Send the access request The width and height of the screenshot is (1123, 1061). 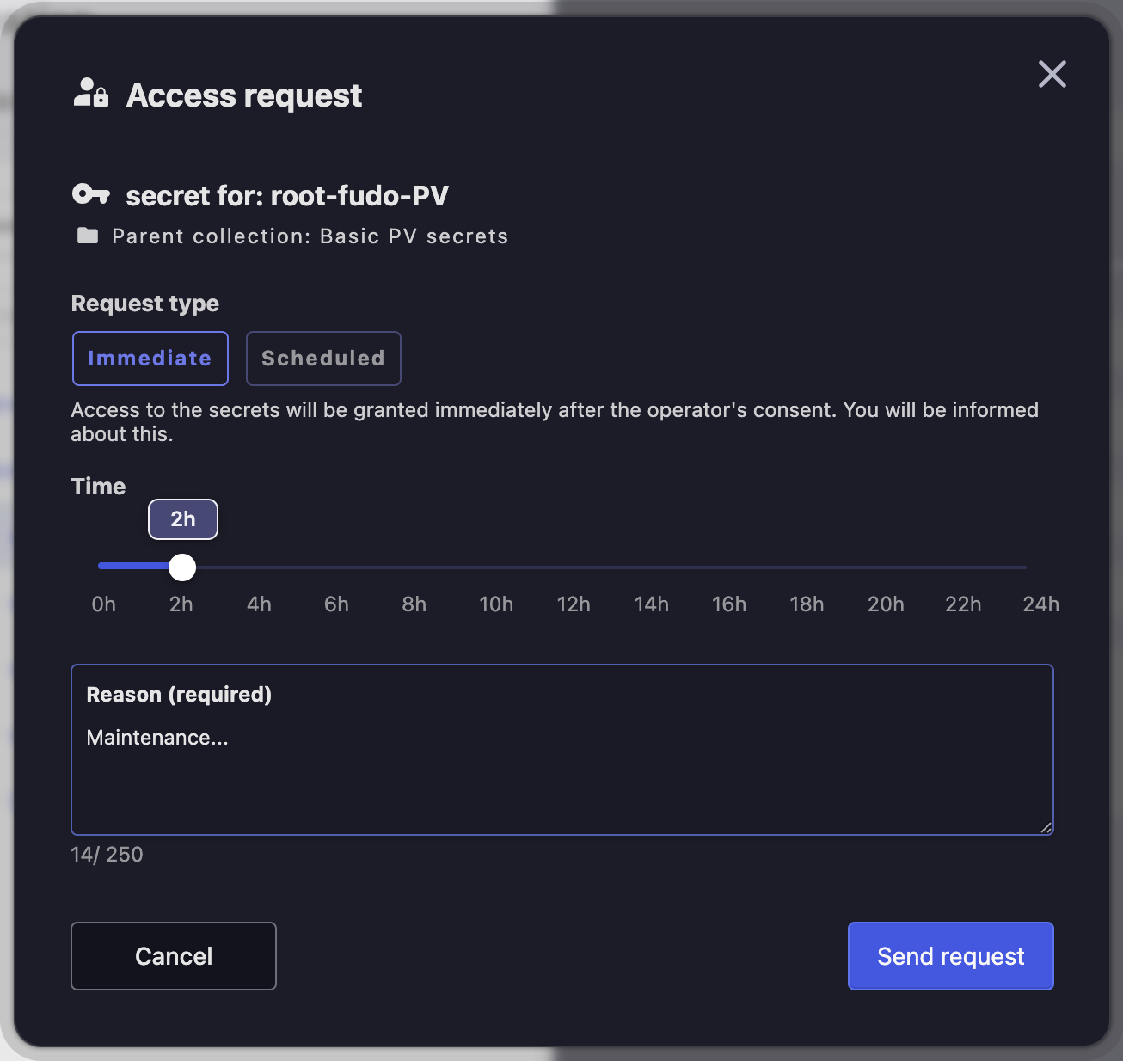951,956
